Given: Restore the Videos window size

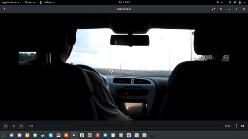Looking at the screenshot, I should tap(236, 9).
